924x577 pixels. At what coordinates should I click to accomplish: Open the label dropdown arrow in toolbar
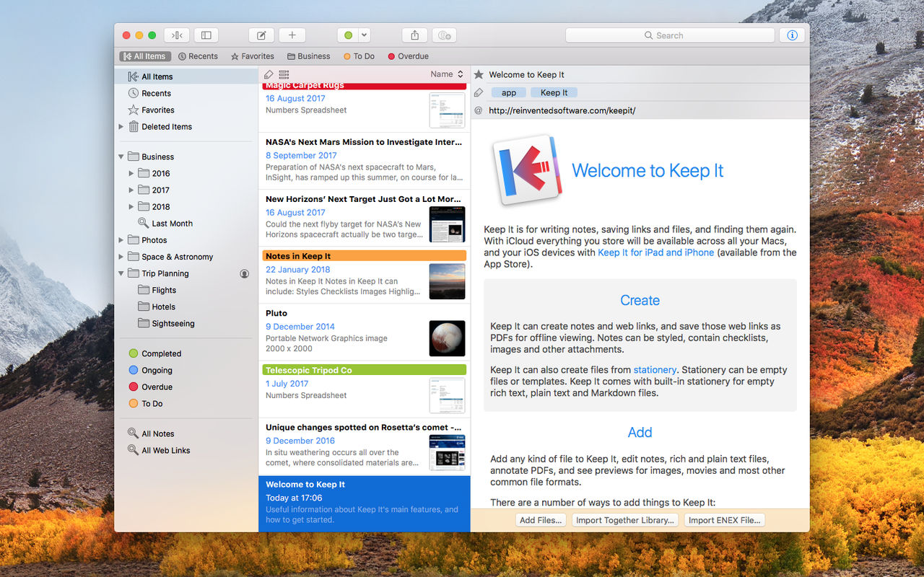coord(365,35)
